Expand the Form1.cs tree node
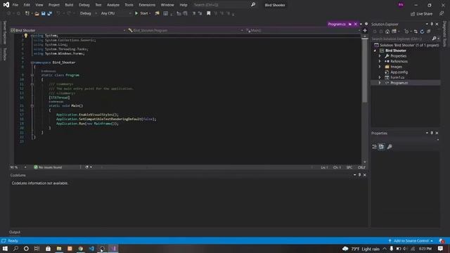The width and height of the screenshot is (450, 253). pyautogui.click(x=380, y=77)
